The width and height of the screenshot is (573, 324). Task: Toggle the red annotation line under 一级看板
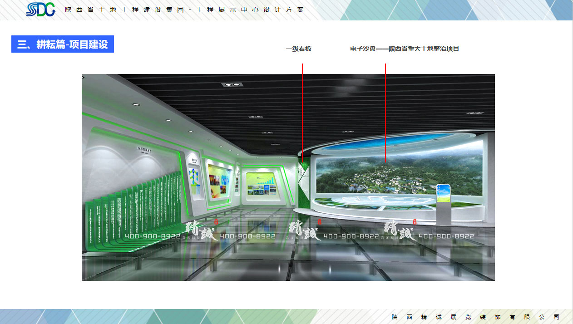pyautogui.click(x=302, y=113)
